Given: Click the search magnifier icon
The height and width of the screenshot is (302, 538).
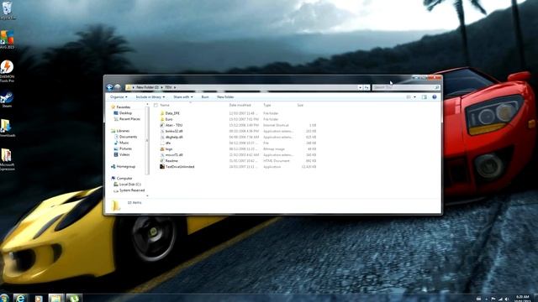Looking at the screenshot, I should coord(436,87).
